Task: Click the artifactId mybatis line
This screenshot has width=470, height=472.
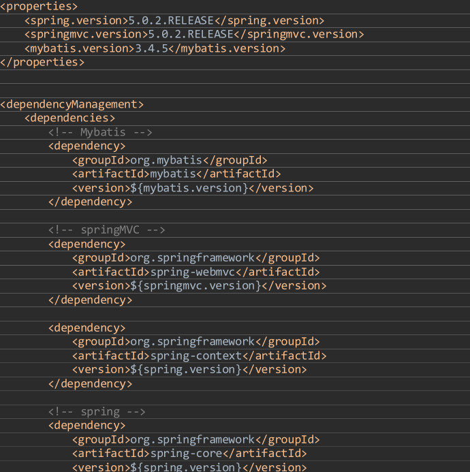Action: [176, 174]
